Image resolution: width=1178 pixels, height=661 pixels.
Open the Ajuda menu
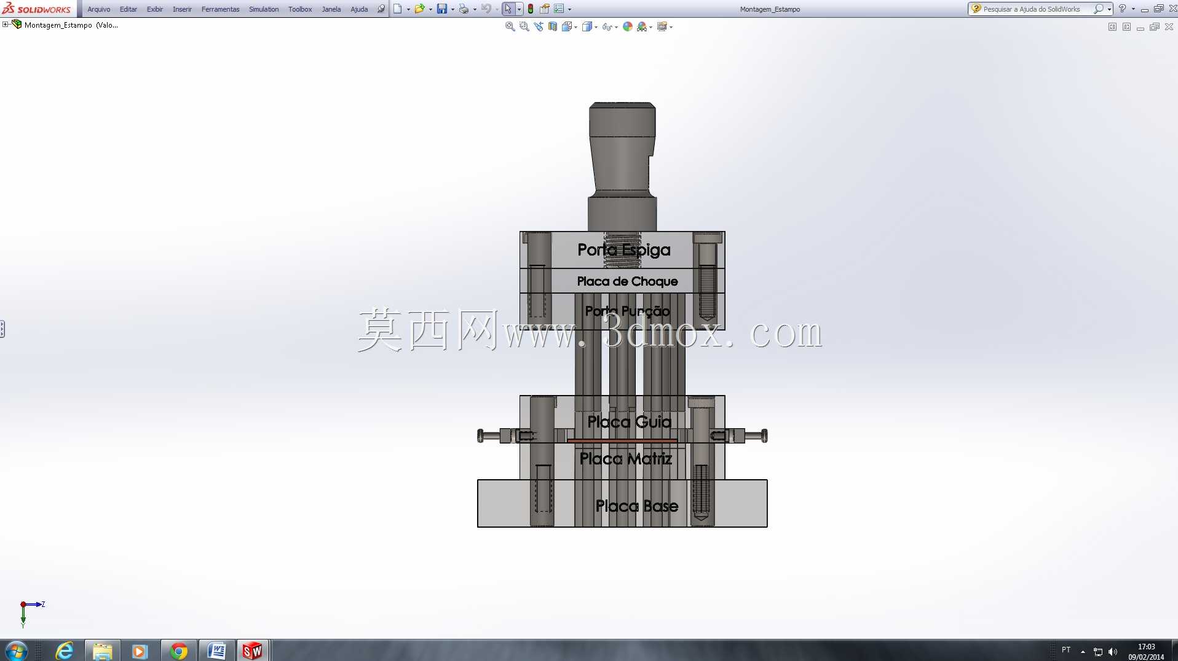pyautogui.click(x=359, y=9)
